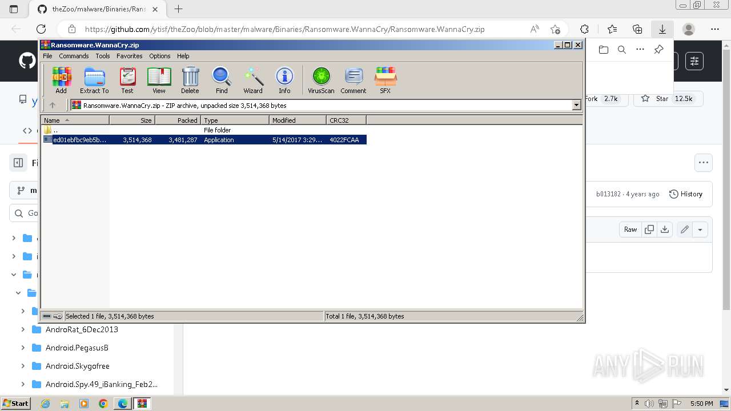Open edit options dropdown caret
731x411 pixels.
point(700,229)
